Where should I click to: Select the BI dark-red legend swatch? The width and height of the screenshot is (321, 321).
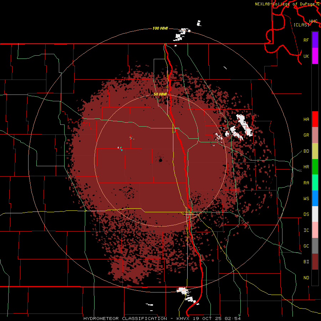click(315, 262)
